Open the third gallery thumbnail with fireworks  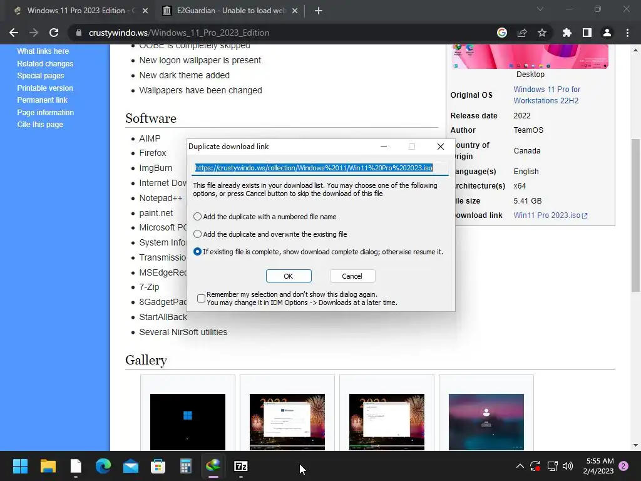(x=387, y=422)
